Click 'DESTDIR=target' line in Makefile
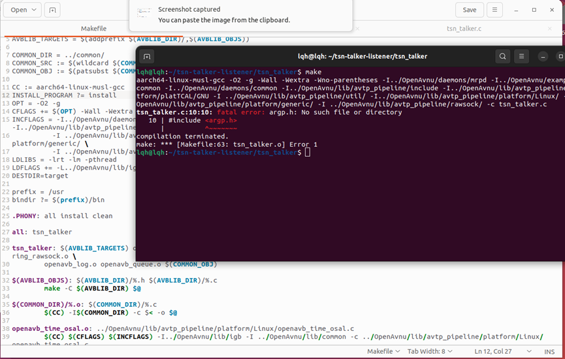Viewport: 565px width, 359px height. tap(40, 176)
